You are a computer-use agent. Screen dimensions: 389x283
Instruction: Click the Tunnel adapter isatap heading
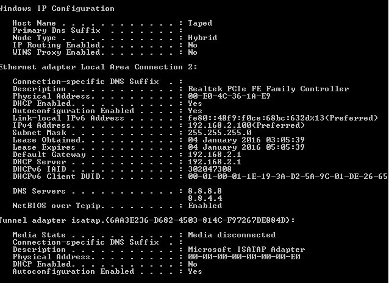pos(148,220)
